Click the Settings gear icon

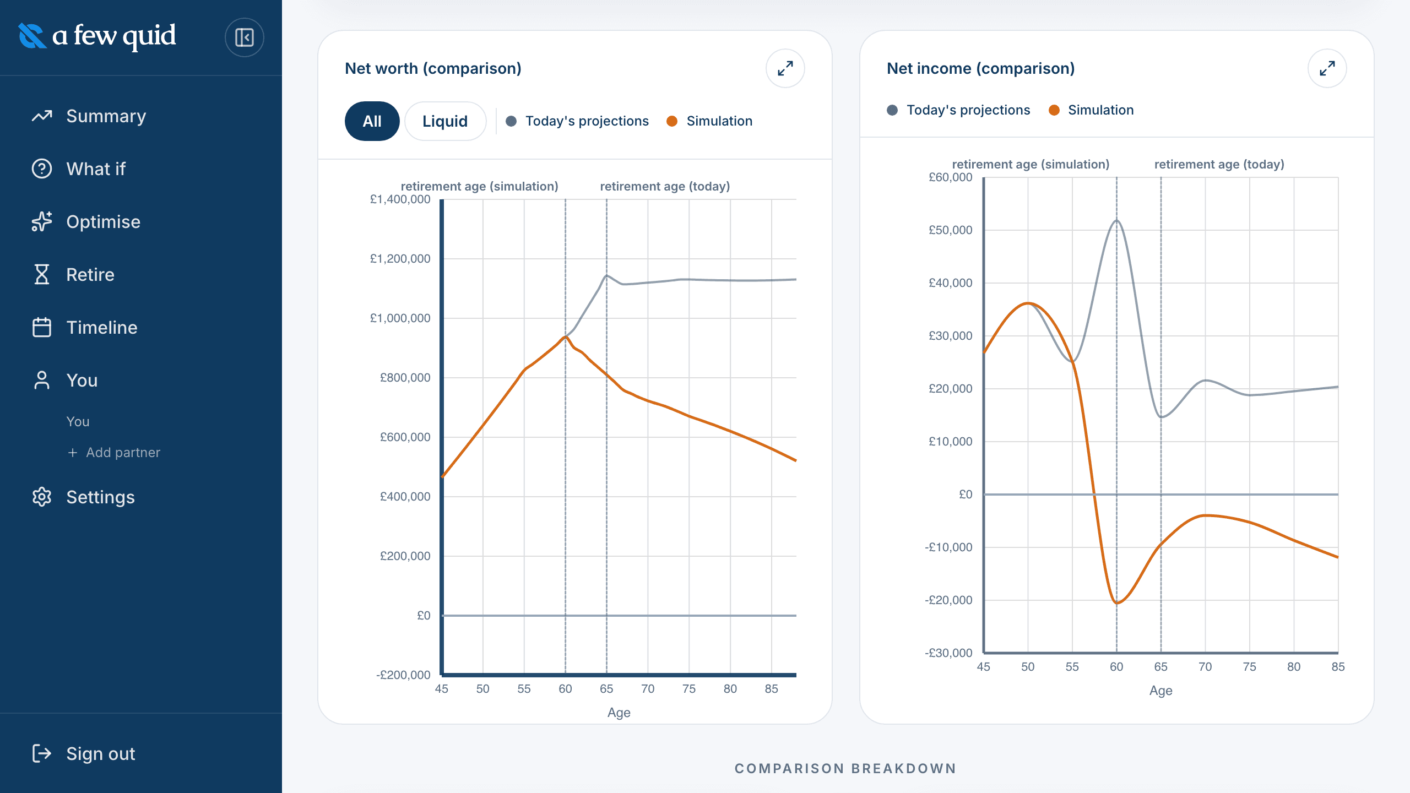(x=42, y=497)
